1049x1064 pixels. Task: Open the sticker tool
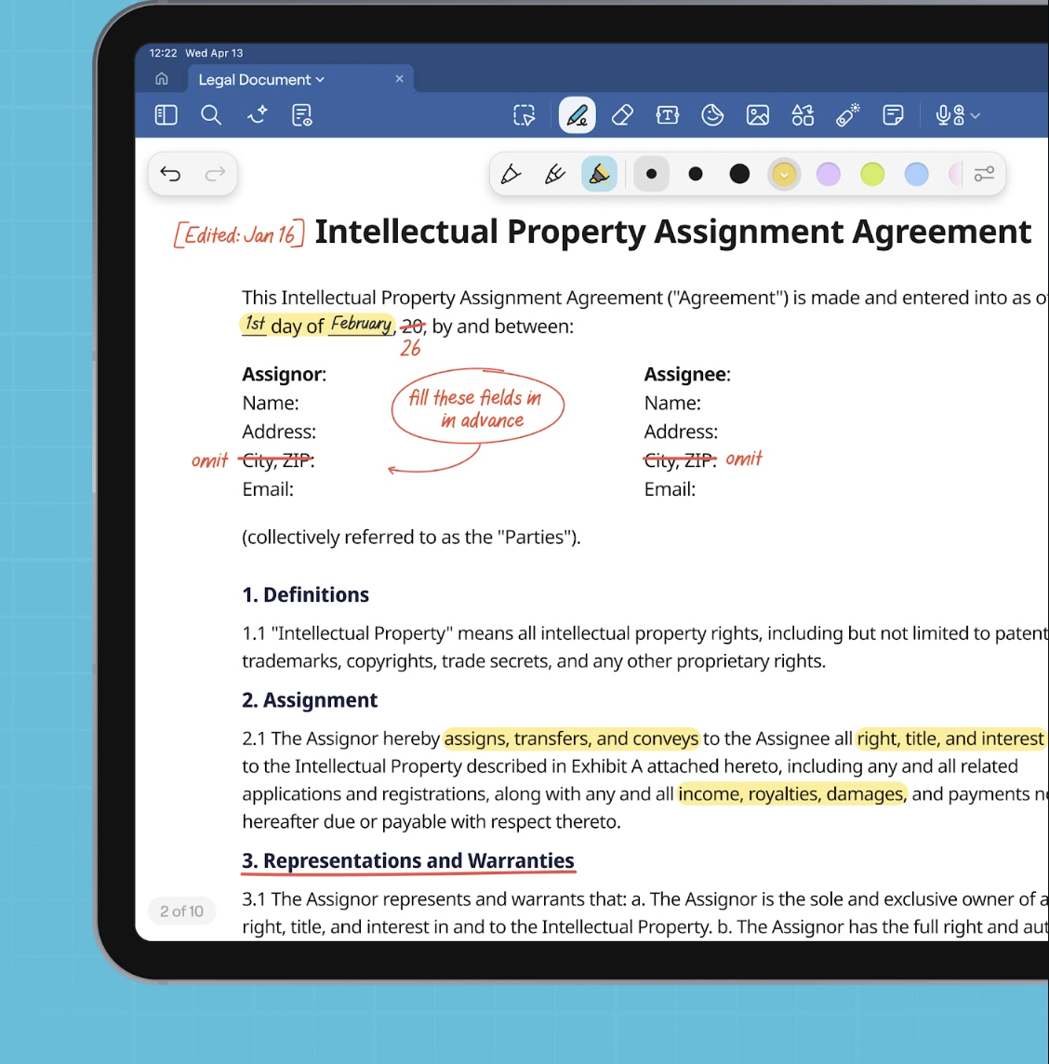[712, 115]
